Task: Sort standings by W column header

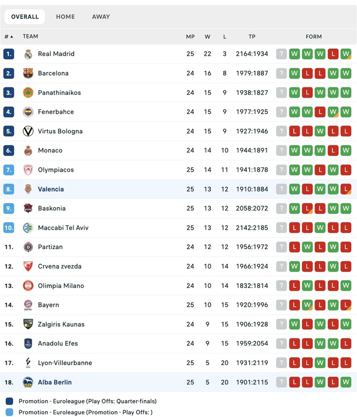Action: tap(207, 37)
